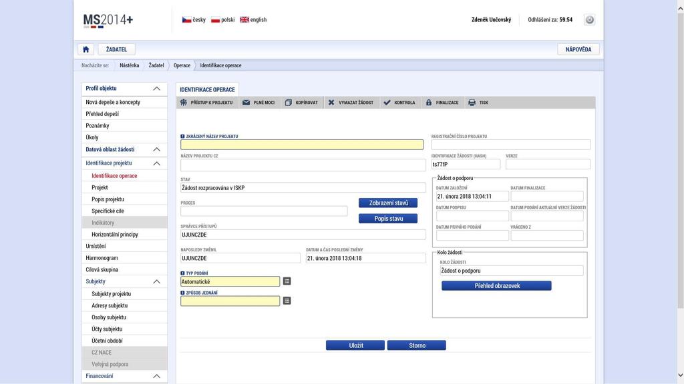
Task: Collapse Identifikace projektu section
Action: pyautogui.click(x=156, y=163)
